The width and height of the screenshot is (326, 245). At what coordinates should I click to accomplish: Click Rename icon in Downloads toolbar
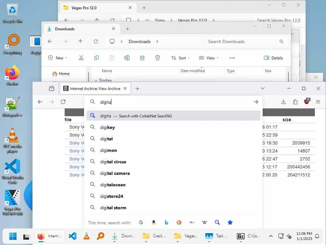tap(127, 58)
